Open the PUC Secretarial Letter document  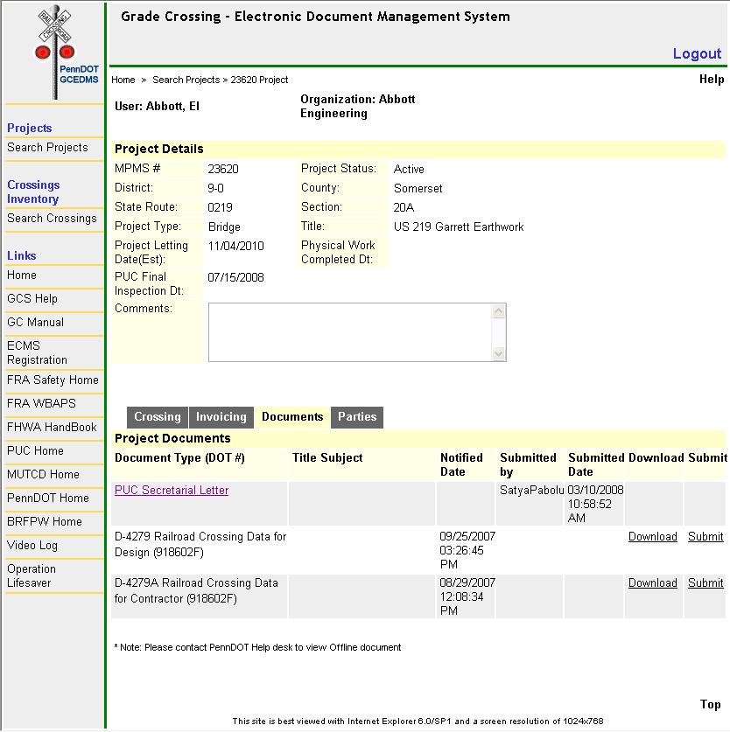coord(172,490)
